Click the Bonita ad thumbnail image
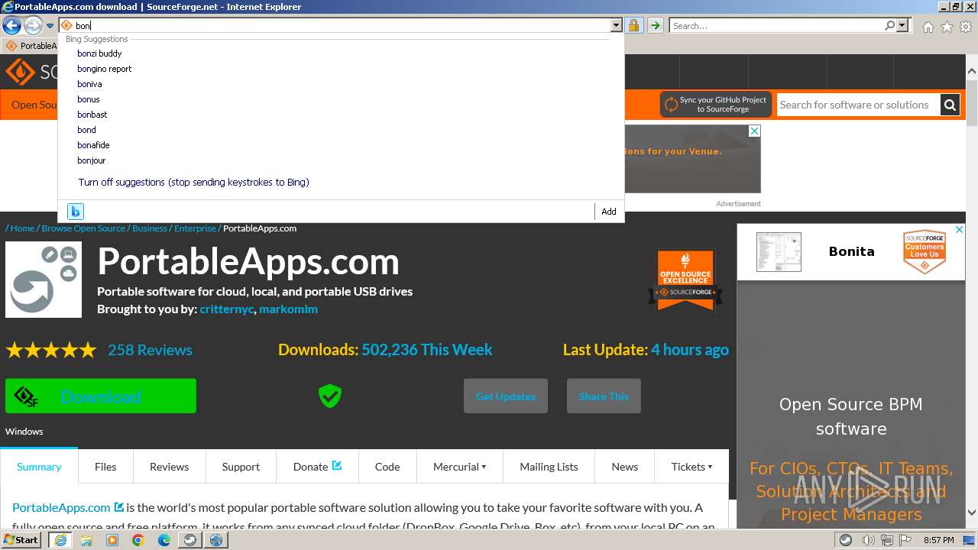The height and width of the screenshot is (550, 978). [779, 252]
